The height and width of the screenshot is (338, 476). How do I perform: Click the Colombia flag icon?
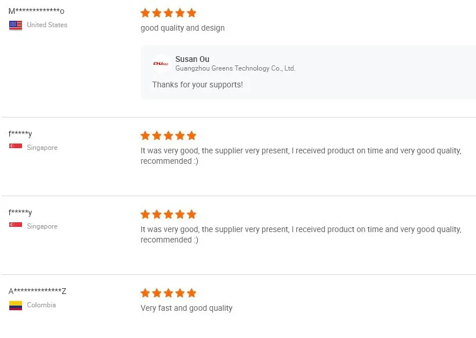(16, 305)
